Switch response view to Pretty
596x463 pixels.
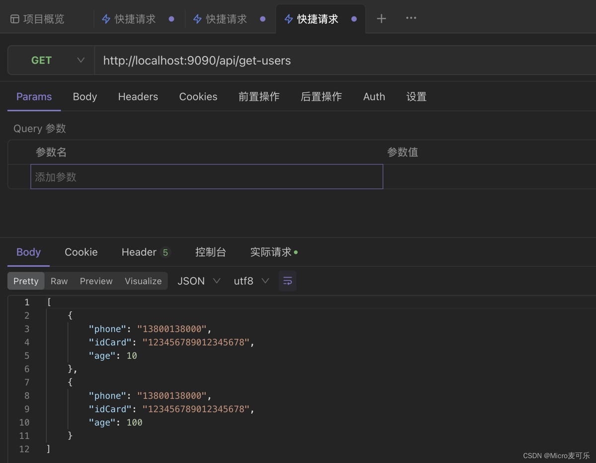pos(26,281)
